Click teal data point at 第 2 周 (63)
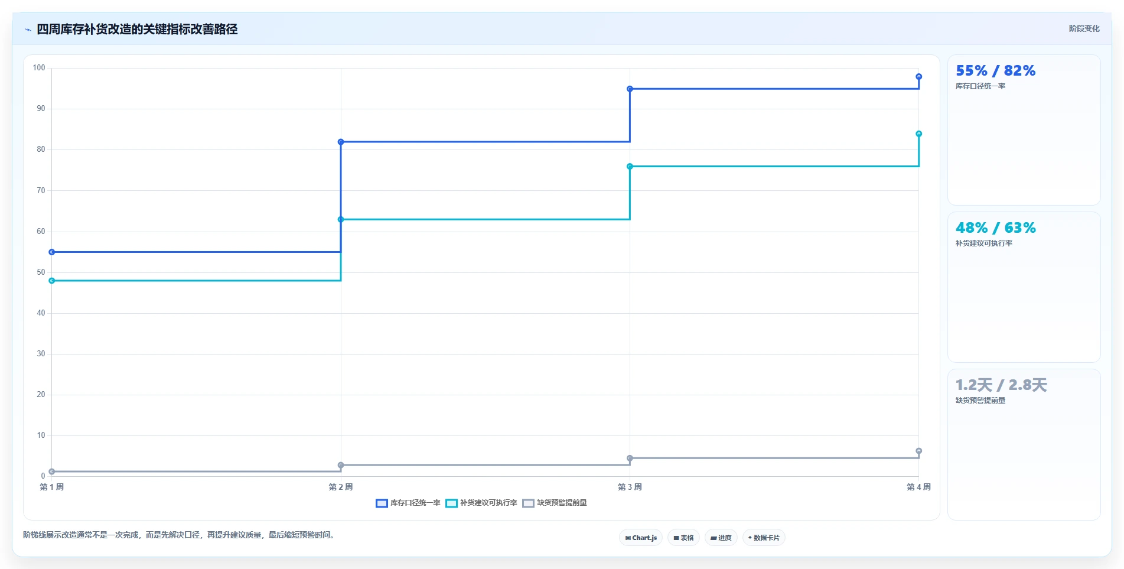Image resolution: width=1124 pixels, height=569 pixels. pyautogui.click(x=341, y=219)
